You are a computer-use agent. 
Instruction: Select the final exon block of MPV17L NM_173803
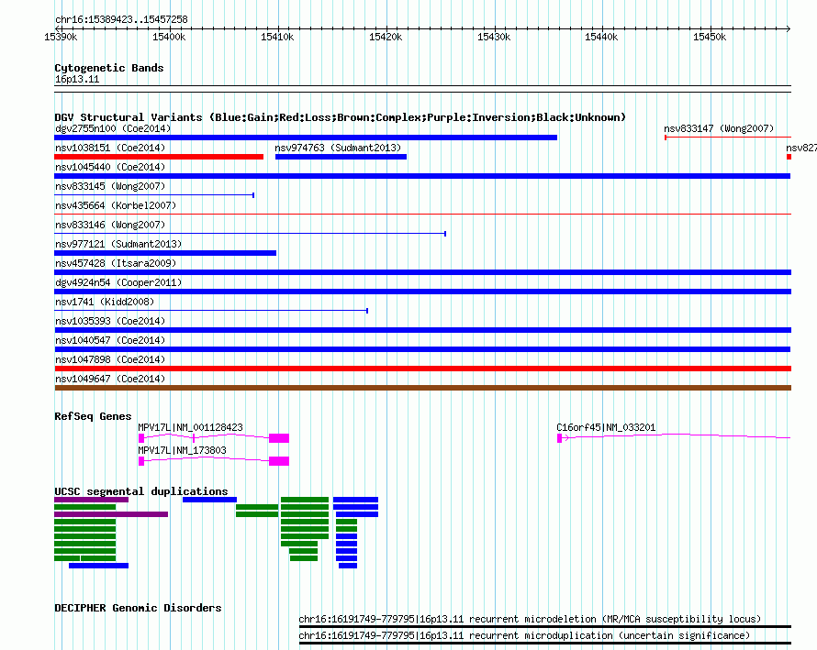pyautogui.click(x=279, y=461)
